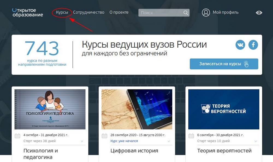Viewport: 273px width, 162px height.
Task: Toggle the visually impaired eye mode
Action: point(259,13)
